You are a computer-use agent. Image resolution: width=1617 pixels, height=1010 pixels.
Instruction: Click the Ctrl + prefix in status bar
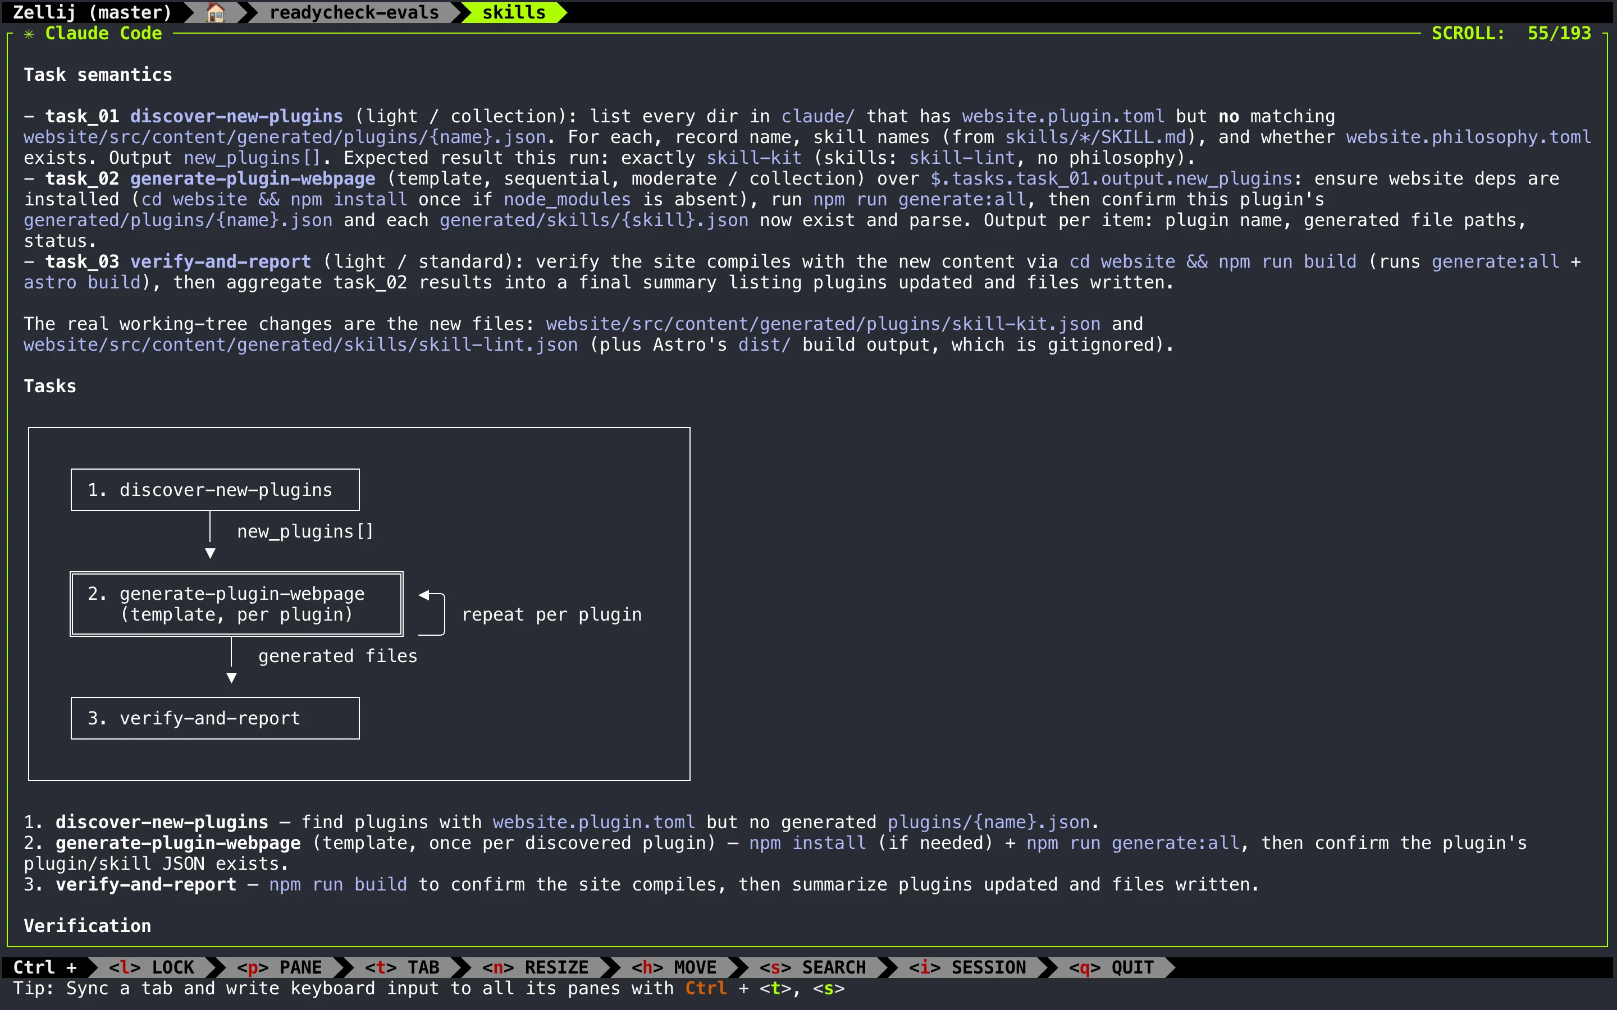coord(45,967)
